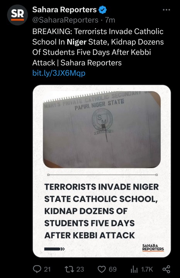Open the reply comment icon

coord(37,269)
